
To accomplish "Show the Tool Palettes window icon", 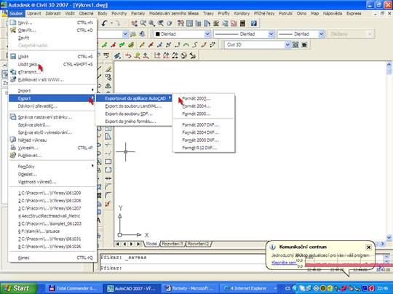I will click(x=198, y=23).
